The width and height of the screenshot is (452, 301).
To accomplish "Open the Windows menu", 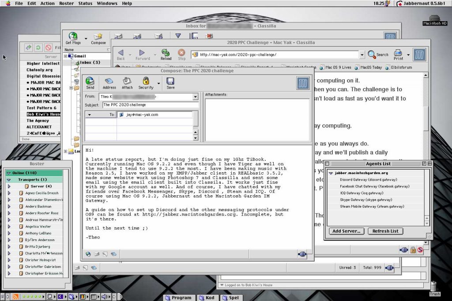I will click(107, 4).
